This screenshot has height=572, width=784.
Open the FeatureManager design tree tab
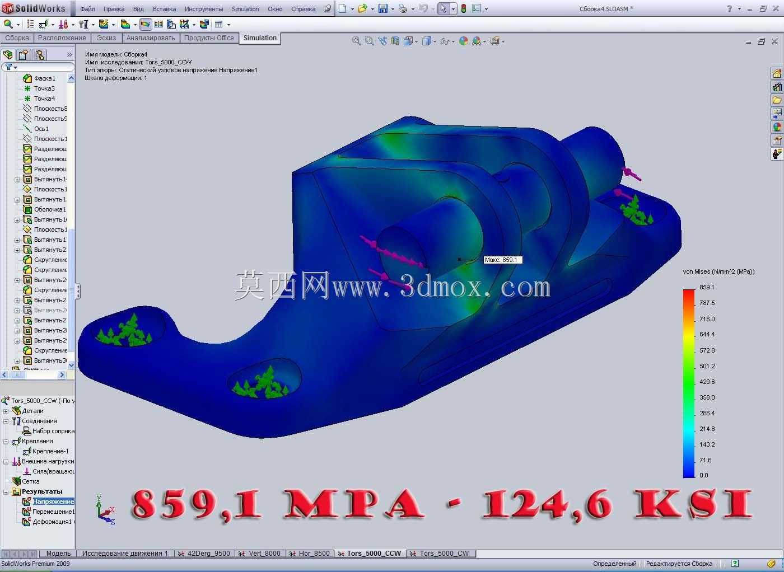[8, 54]
